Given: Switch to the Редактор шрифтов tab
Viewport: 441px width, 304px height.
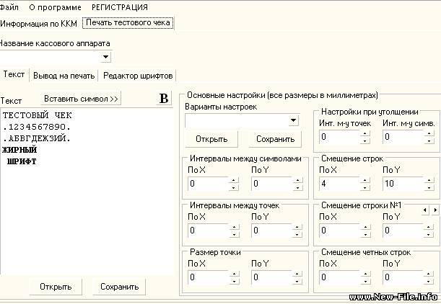Looking at the screenshot, I should point(138,76).
